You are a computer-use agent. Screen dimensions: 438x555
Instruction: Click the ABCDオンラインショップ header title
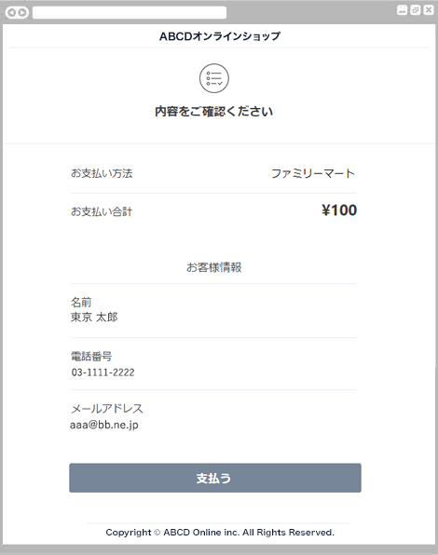tap(220, 36)
